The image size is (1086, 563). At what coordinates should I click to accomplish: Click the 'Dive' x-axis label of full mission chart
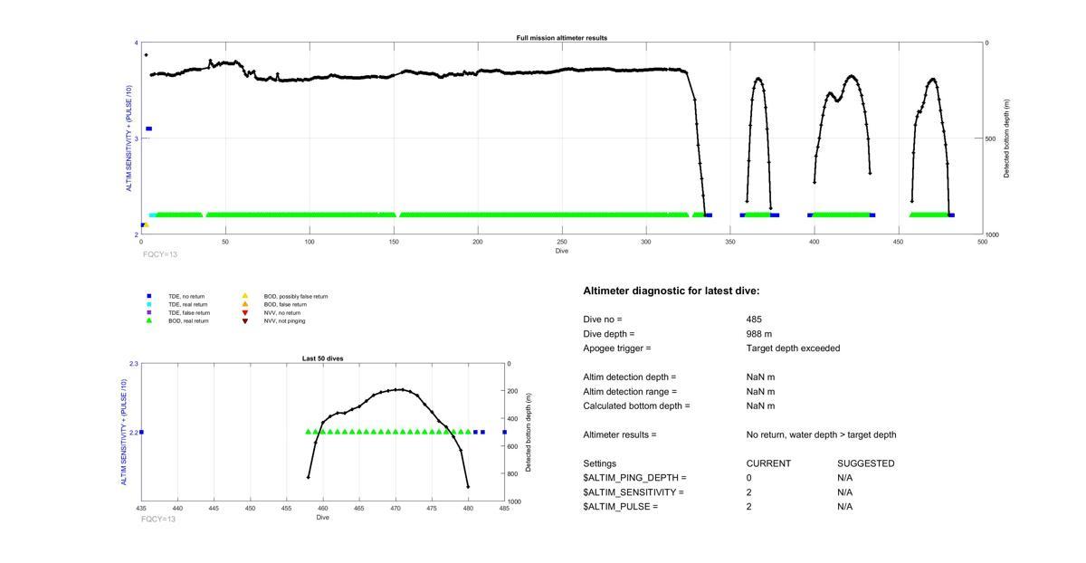562,251
